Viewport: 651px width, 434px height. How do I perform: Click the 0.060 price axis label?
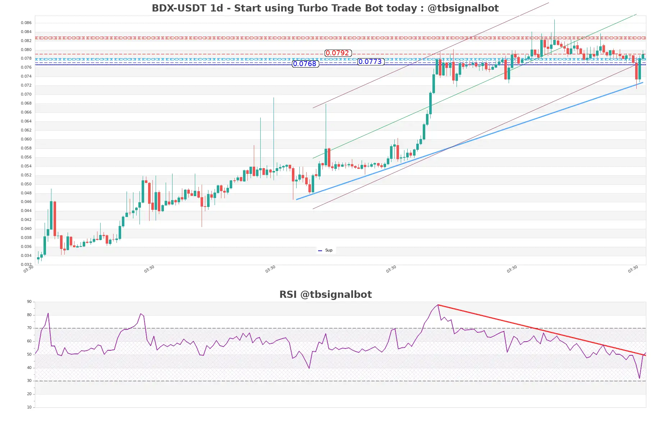click(x=26, y=139)
